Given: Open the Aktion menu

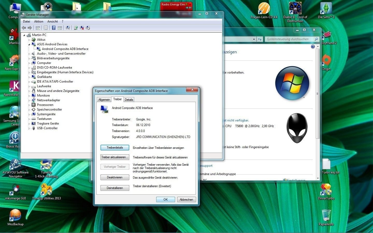Looking at the screenshot, I should (39, 21).
